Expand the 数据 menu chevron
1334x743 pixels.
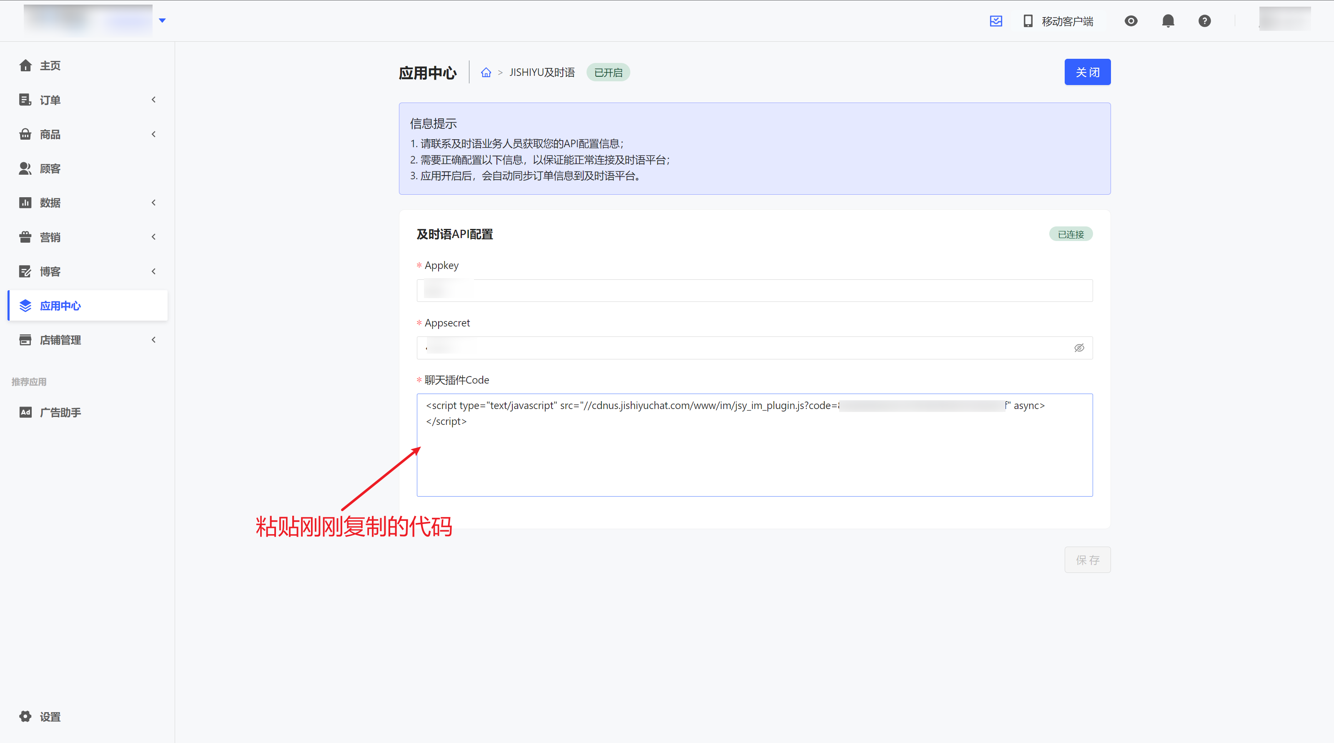153,203
